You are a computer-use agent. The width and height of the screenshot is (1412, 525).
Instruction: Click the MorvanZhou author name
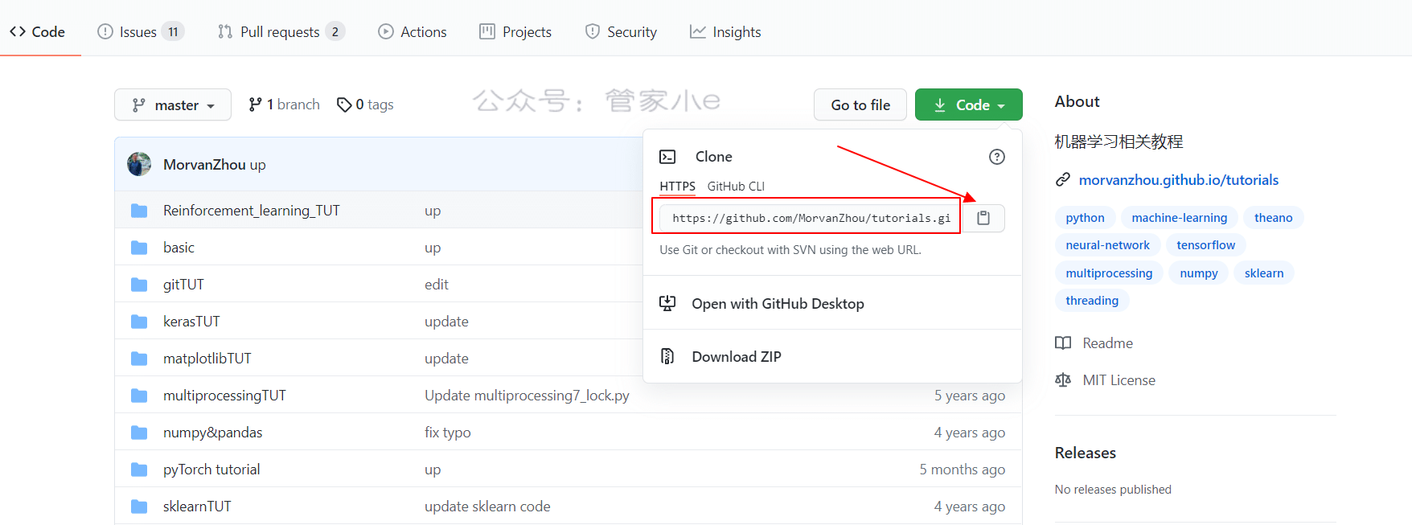click(204, 164)
